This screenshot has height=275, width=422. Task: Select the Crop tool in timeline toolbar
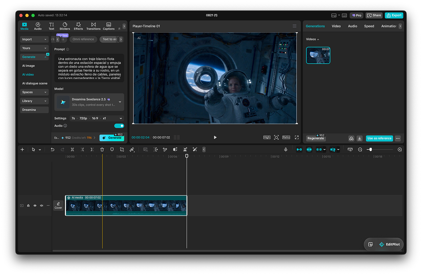coord(122,150)
